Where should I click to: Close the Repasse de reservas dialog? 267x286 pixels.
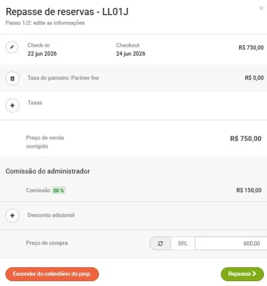click(261, 8)
